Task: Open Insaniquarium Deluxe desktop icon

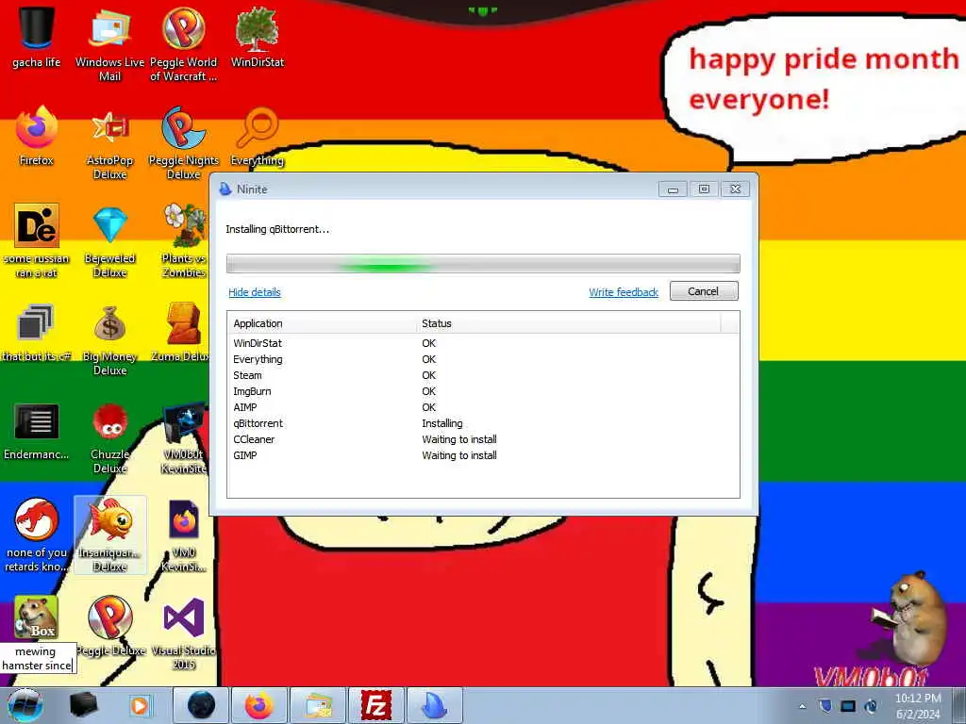Action: coord(109,535)
